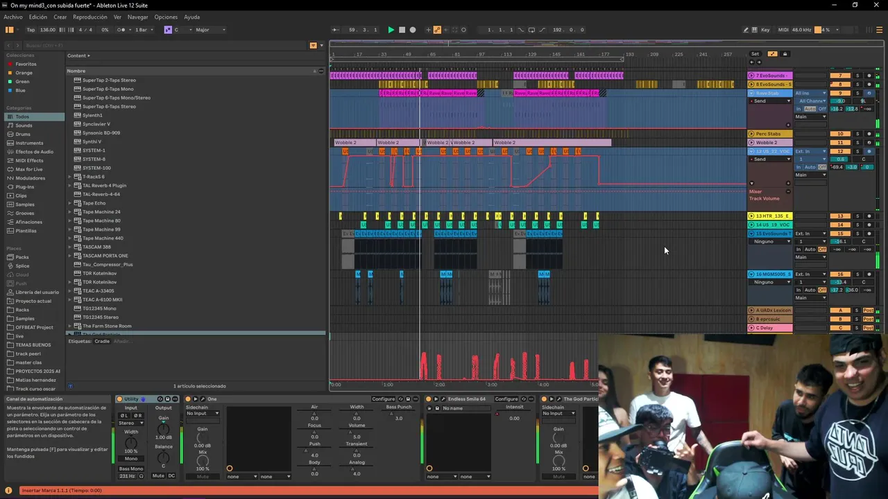Toggle the arrangement lock envelopes icon

tap(785, 54)
